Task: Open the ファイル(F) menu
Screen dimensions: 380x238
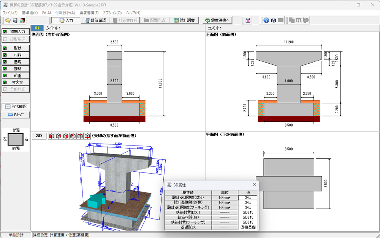Action: pyautogui.click(x=10, y=13)
